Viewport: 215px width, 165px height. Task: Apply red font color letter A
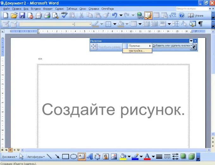coord(147,156)
